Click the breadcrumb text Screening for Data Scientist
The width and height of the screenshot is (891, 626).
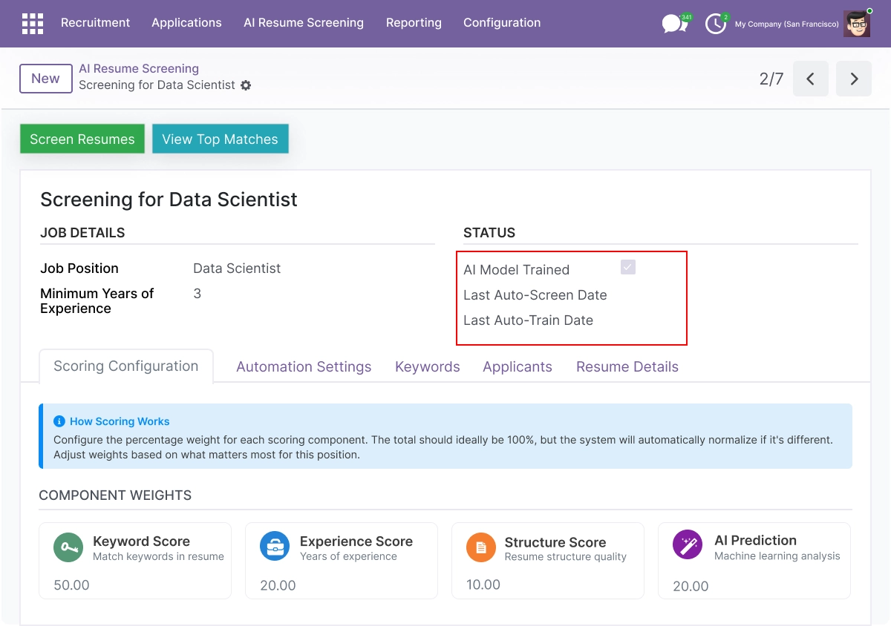coord(157,85)
